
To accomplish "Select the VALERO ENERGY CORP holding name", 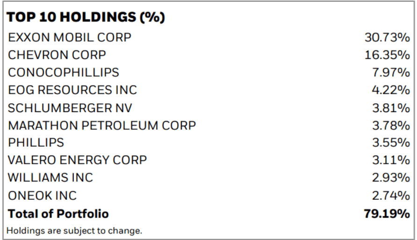I will click(x=78, y=161).
